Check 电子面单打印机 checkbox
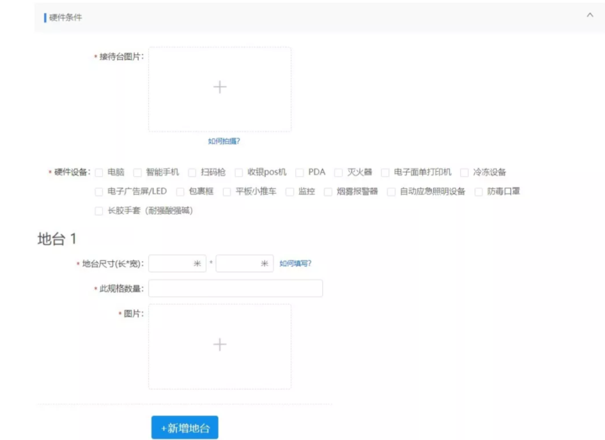 (385, 172)
